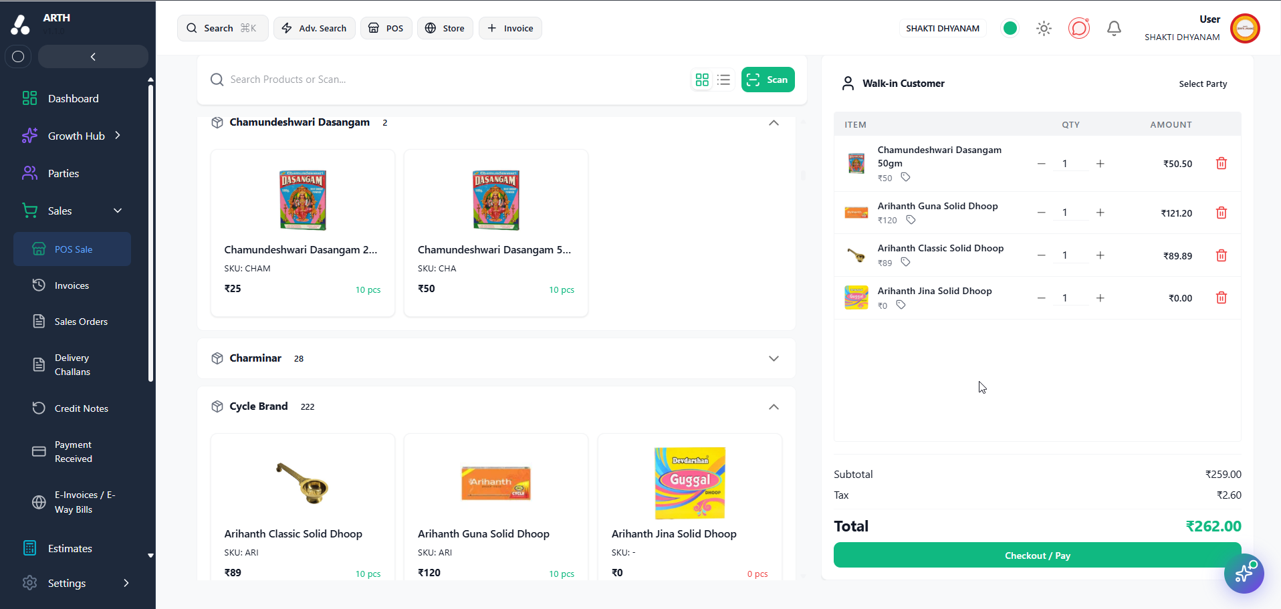Switch to list view of products

click(723, 80)
